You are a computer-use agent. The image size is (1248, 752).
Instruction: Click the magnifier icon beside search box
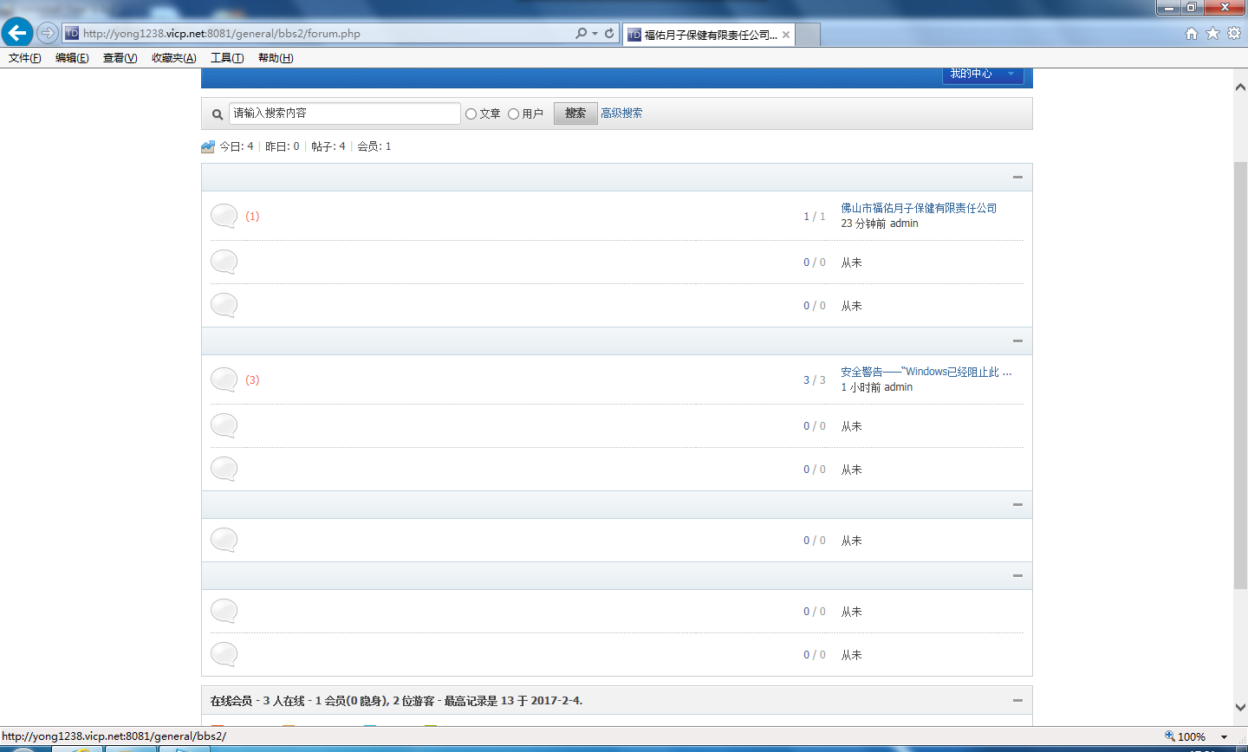(x=218, y=114)
